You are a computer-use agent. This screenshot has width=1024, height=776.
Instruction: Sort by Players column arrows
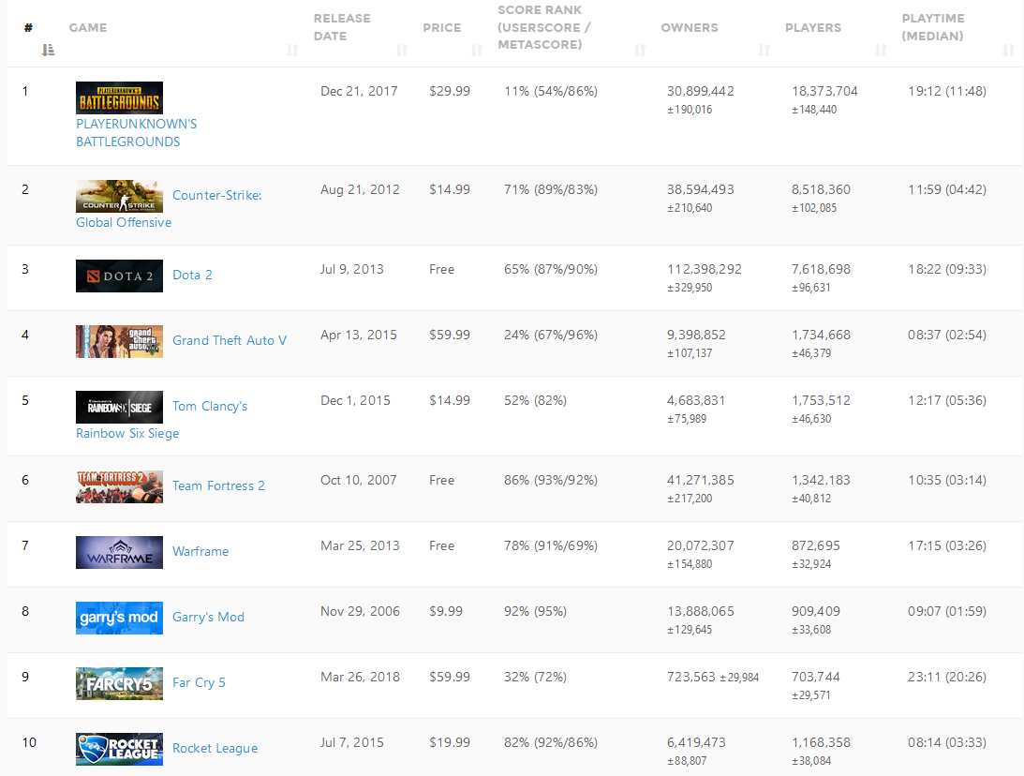881,51
